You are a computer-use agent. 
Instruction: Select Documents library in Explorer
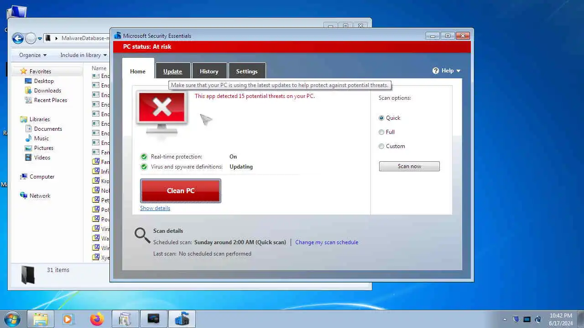tap(48, 129)
